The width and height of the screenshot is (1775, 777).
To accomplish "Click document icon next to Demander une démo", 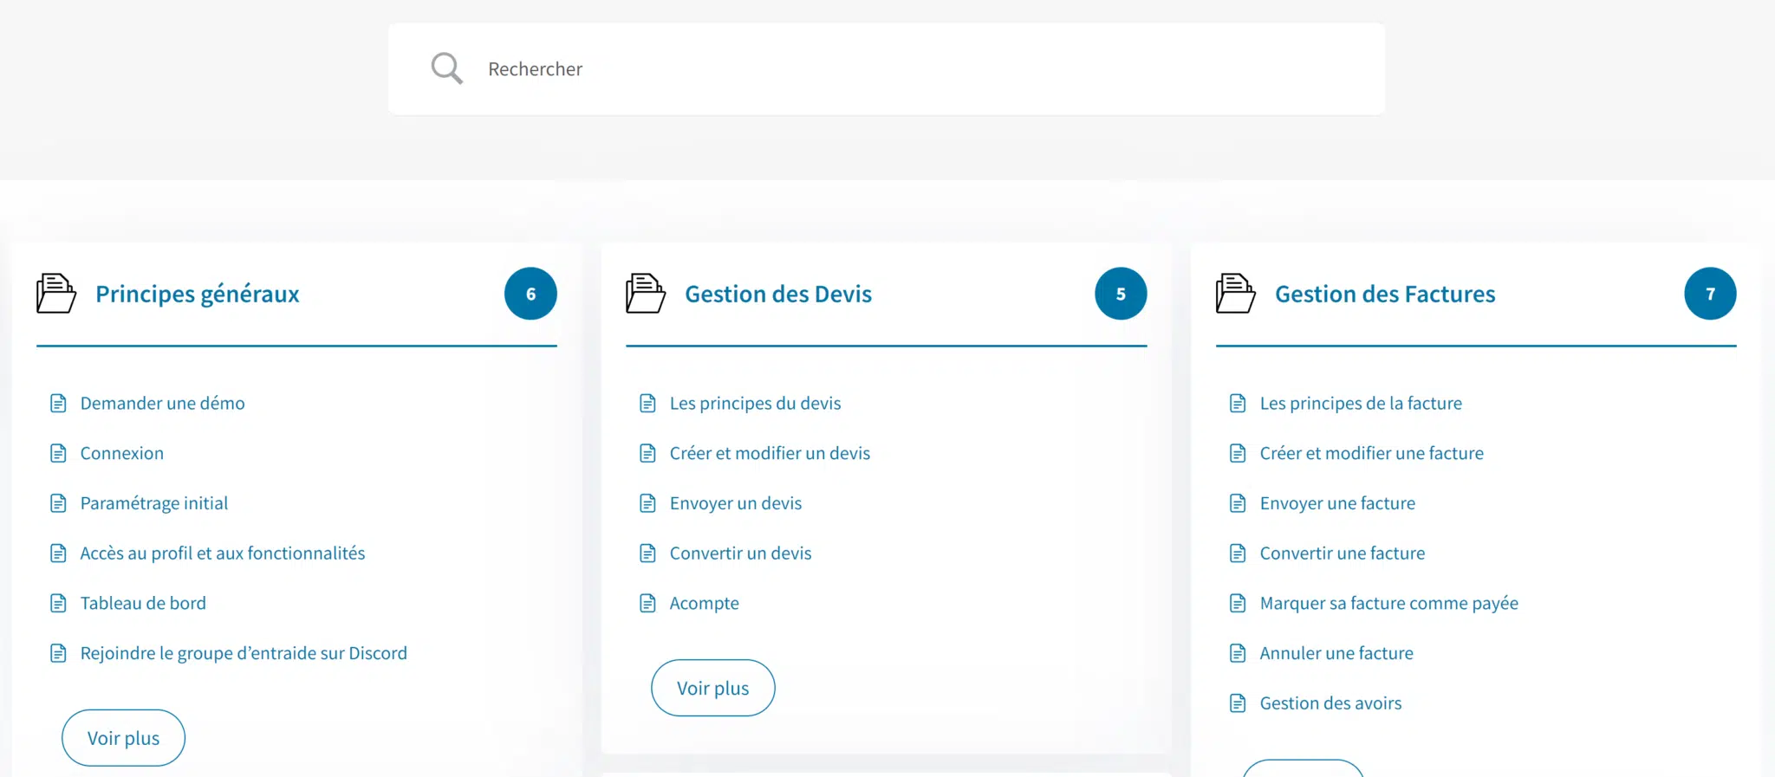I will [x=58, y=404].
